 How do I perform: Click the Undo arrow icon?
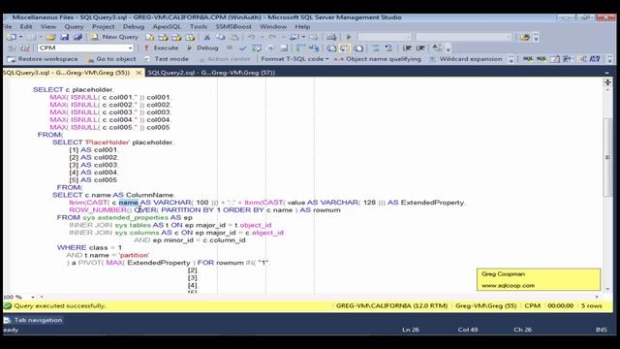pos(252,37)
